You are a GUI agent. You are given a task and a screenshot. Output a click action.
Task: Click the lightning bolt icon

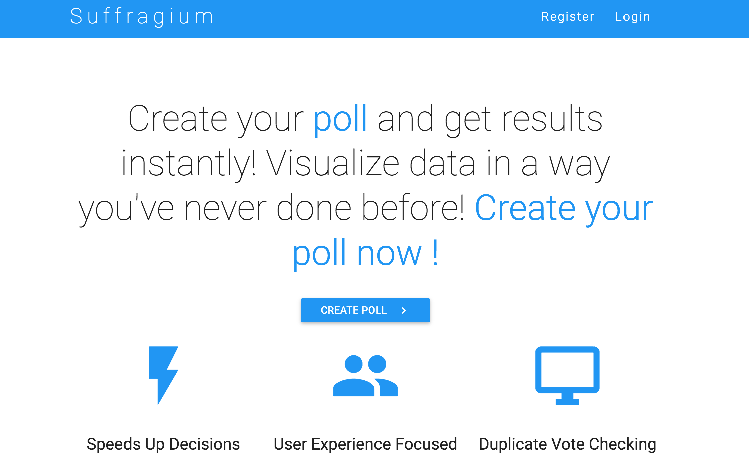pos(163,375)
